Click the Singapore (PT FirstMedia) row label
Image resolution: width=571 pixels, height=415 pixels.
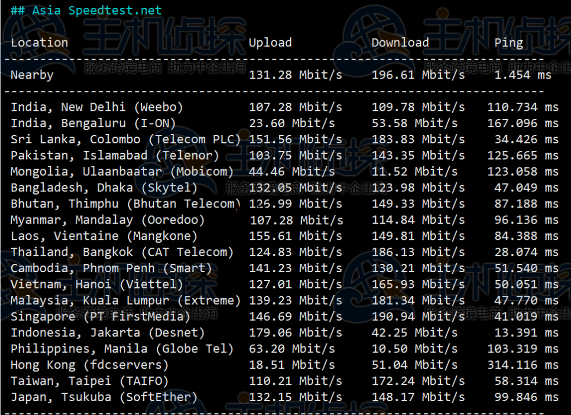[x=100, y=317]
